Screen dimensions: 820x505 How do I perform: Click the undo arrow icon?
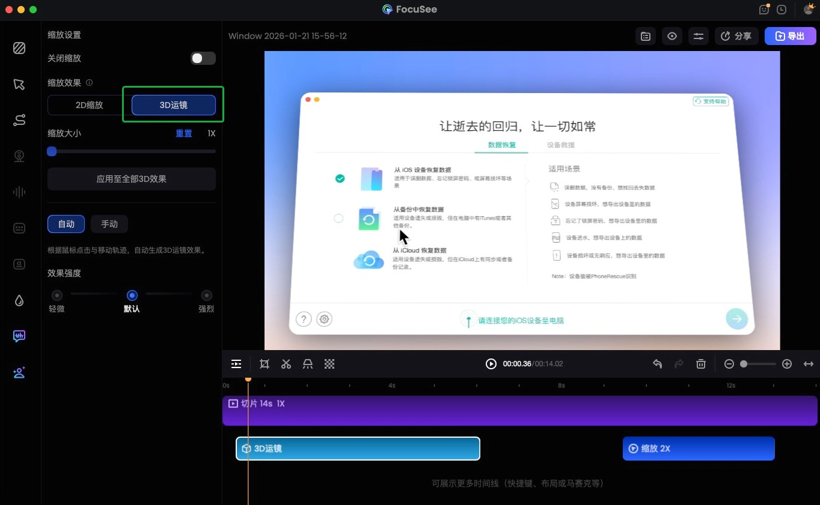click(658, 364)
